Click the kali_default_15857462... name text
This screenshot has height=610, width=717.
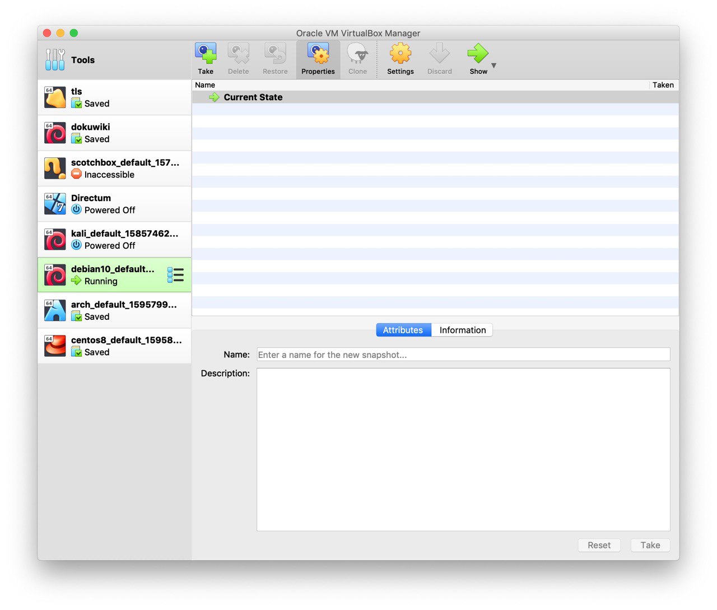[x=125, y=234]
